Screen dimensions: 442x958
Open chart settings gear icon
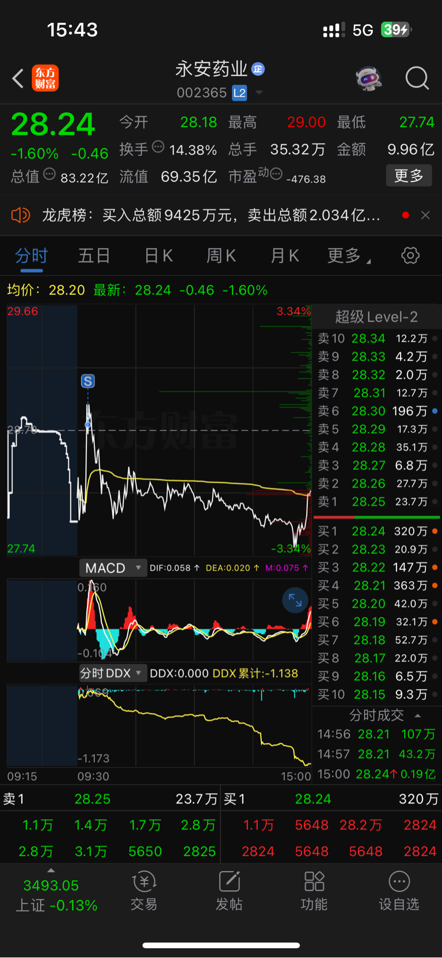410,256
